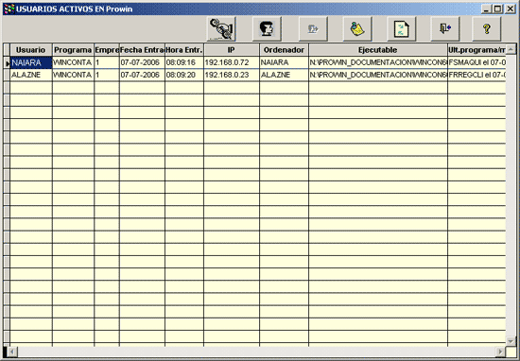Image resolution: width=520 pixels, height=361 pixels.
Task: Click the IP column header
Action: coord(232,50)
